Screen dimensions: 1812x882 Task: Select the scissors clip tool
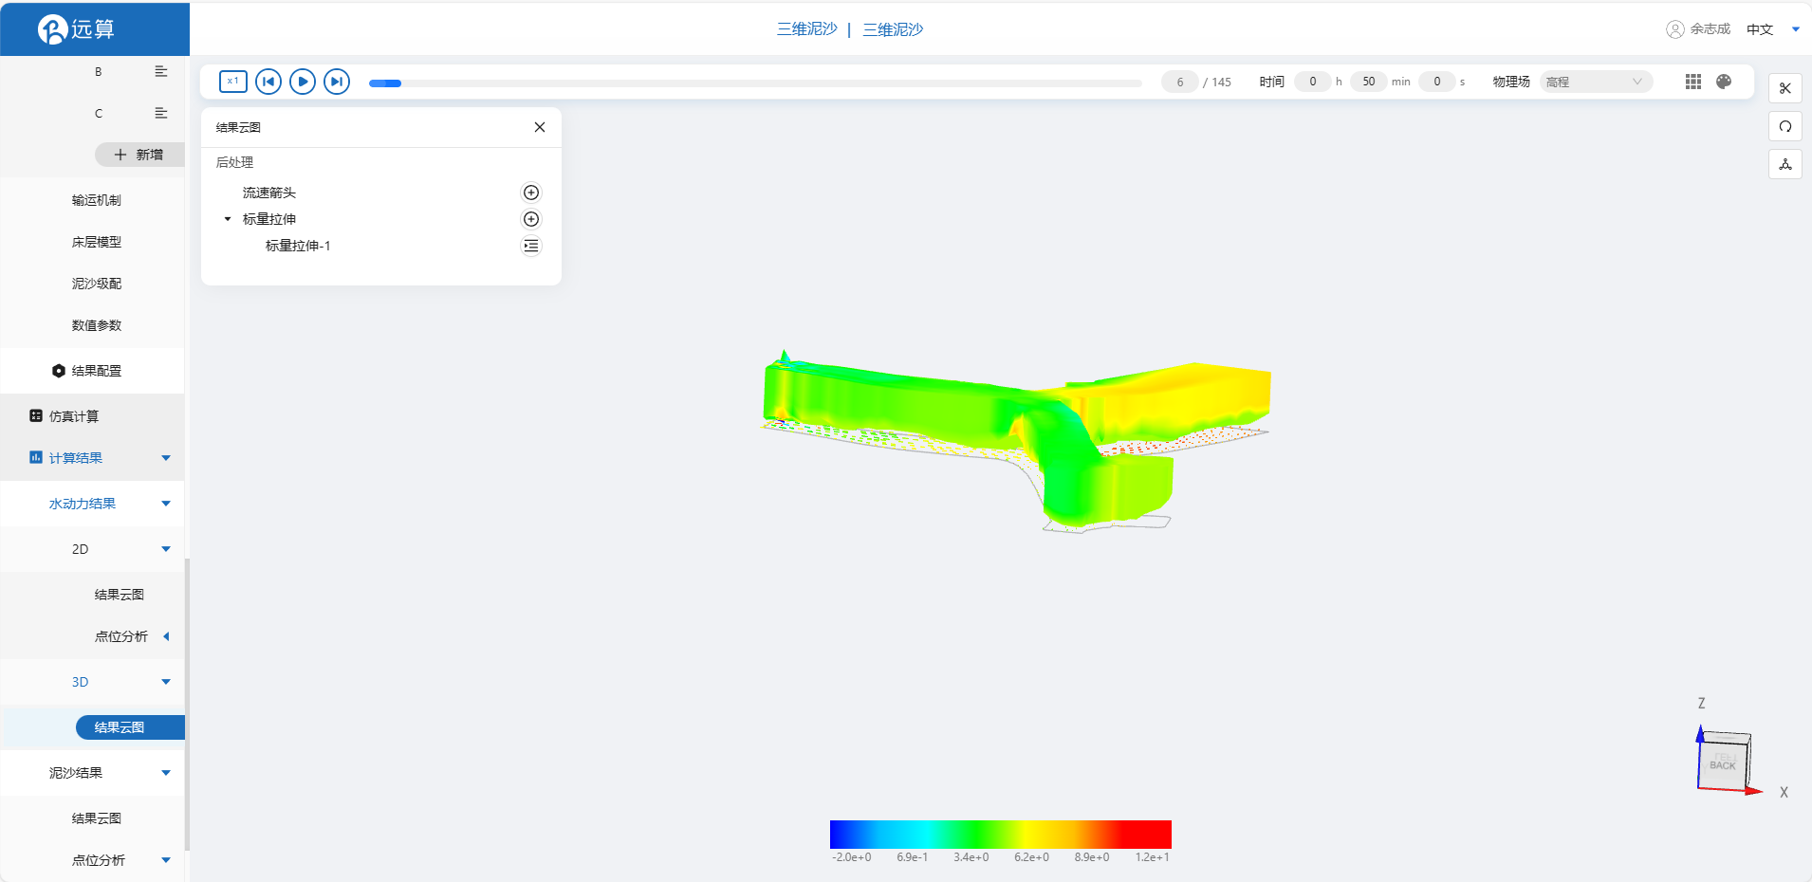[x=1785, y=88]
